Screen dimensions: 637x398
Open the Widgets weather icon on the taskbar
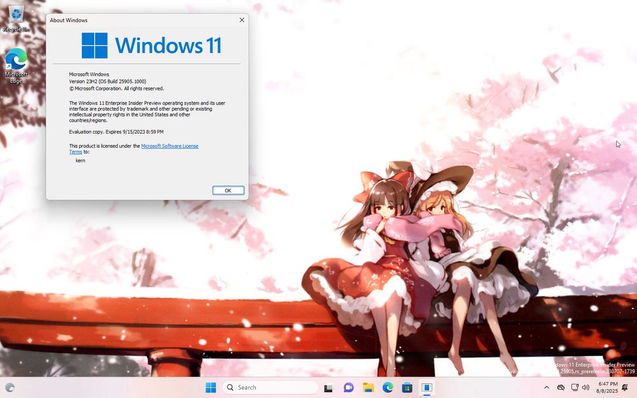pyautogui.click(x=10, y=387)
